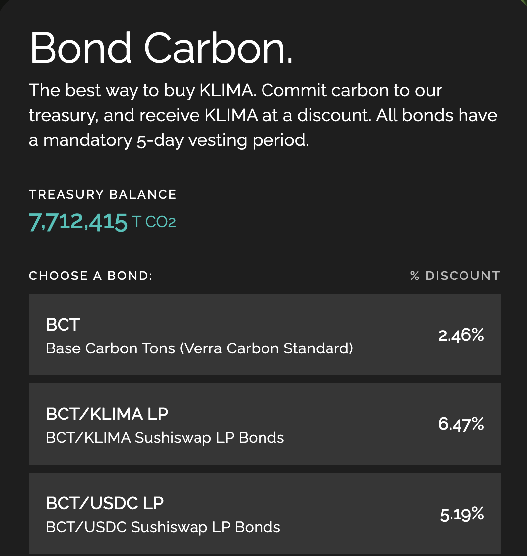Click the BCT/KLIMA Sushiswap LP Bonds label
The height and width of the screenshot is (556, 527).
point(165,437)
